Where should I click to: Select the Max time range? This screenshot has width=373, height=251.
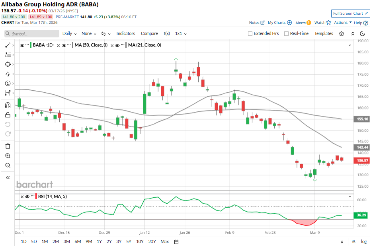point(165,242)
